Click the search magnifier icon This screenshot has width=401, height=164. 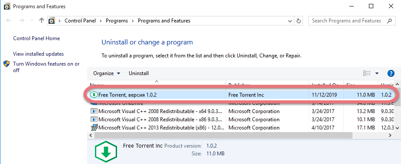point(389,21)
